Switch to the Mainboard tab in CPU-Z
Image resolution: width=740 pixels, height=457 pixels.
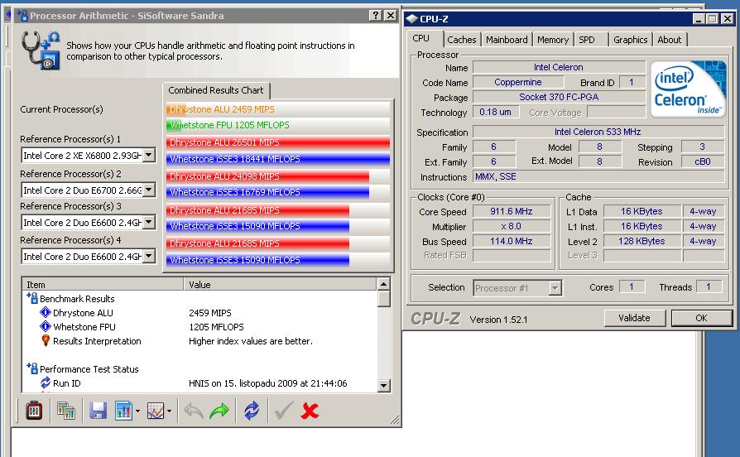tap(507, 40)
